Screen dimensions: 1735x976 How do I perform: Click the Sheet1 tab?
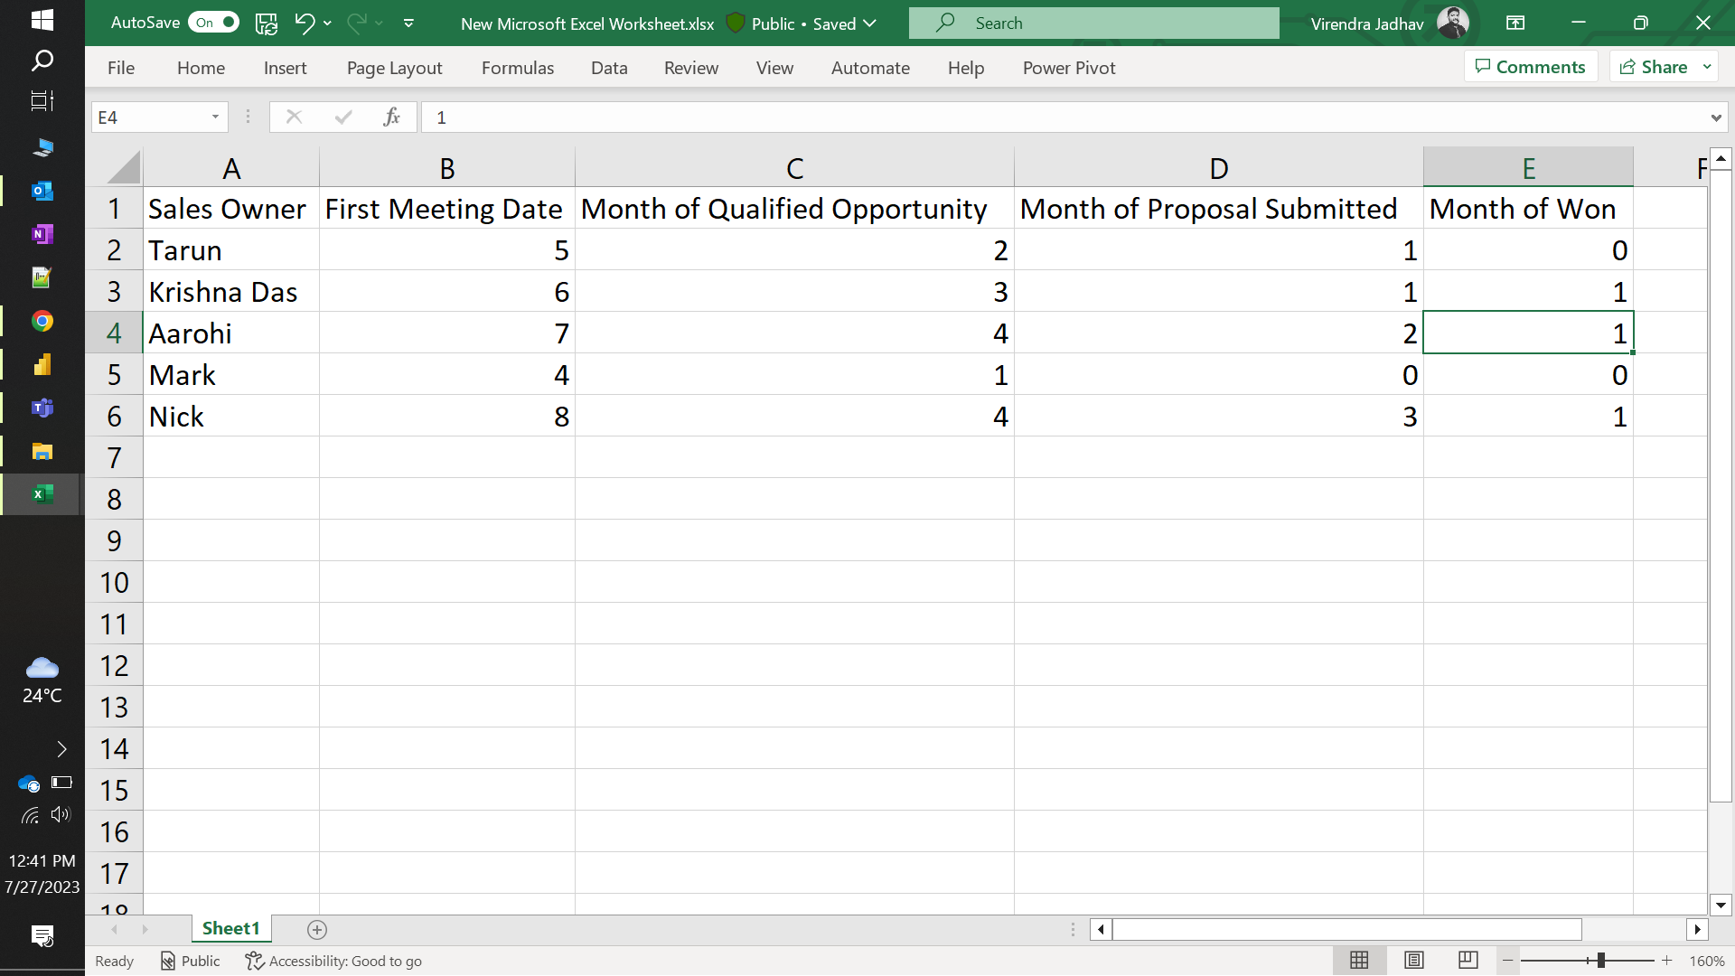tap(231, 928)
